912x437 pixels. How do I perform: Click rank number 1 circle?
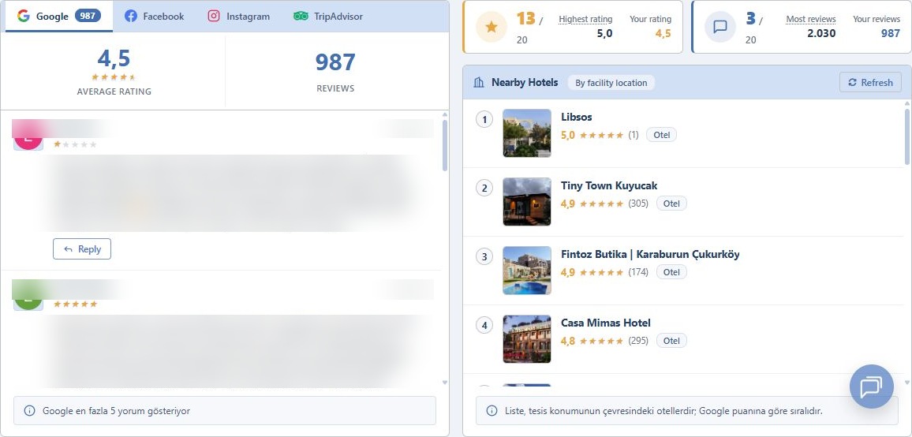click(484, 119)
